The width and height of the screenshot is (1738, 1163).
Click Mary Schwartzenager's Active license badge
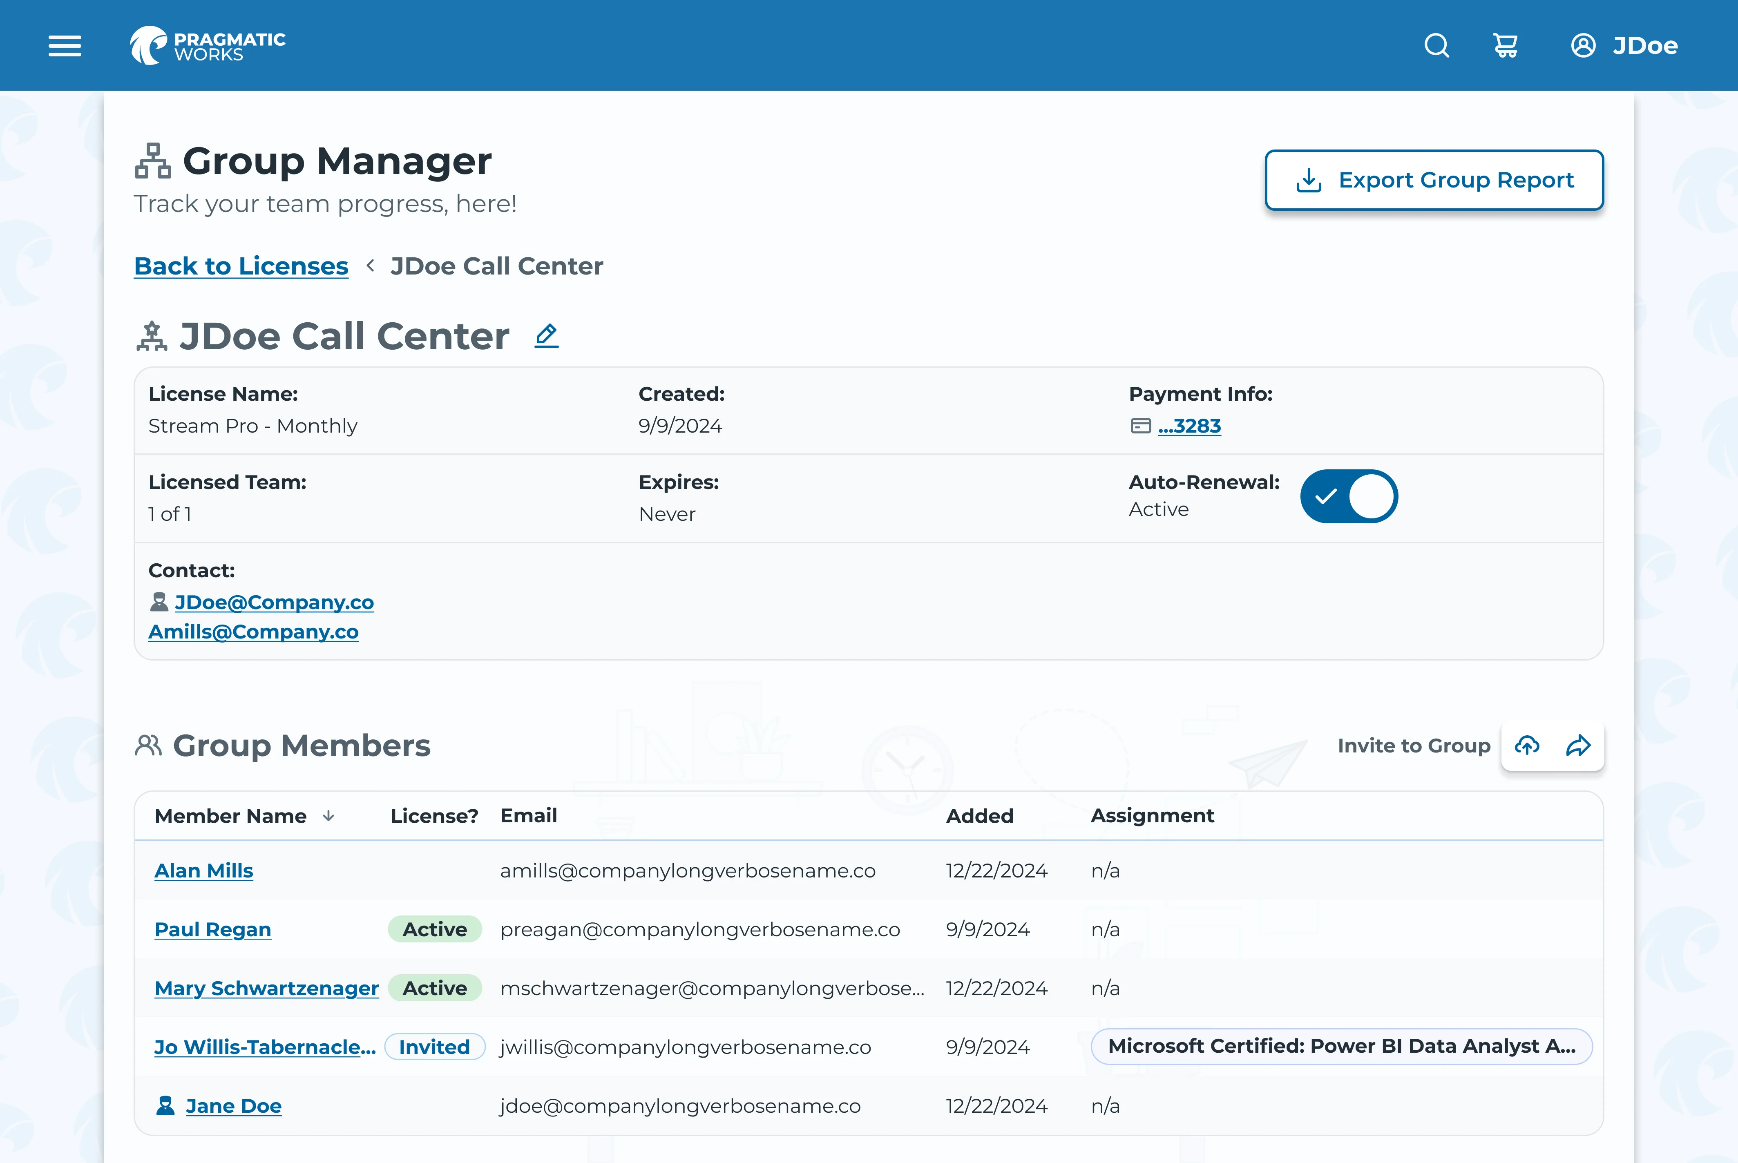435,988
